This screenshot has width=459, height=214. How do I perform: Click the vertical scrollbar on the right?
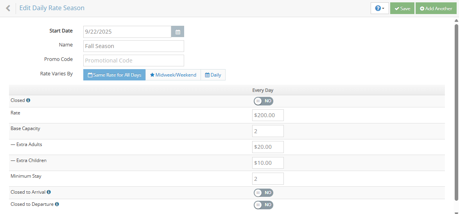pyautogui.click(x=456, y=113)
